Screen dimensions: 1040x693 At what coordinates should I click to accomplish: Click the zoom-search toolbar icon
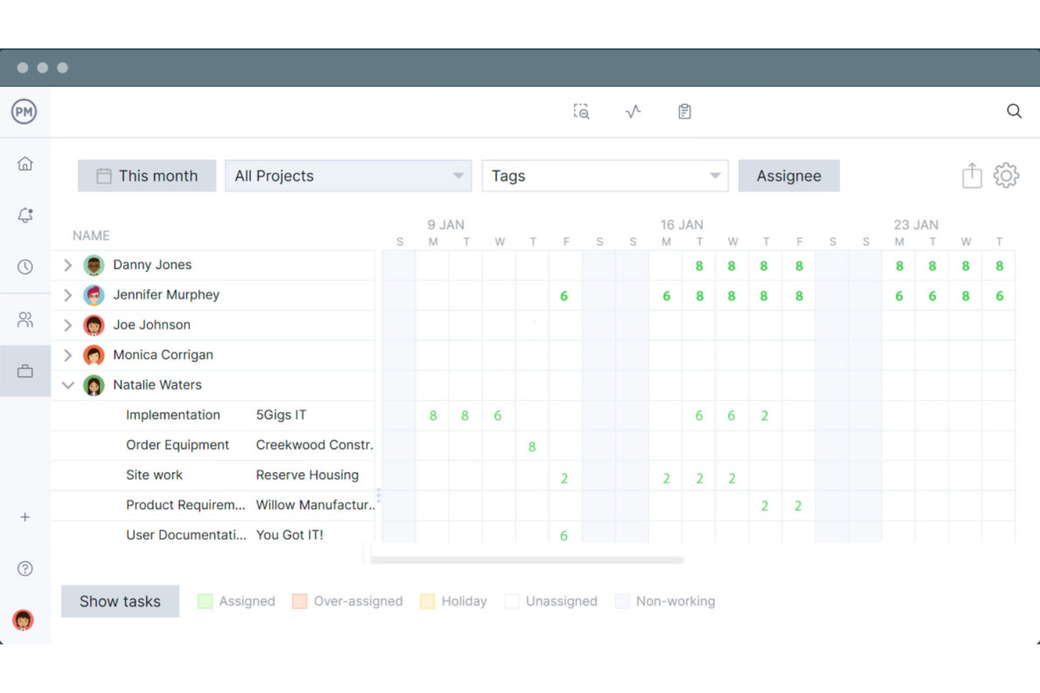click(581, 111)
